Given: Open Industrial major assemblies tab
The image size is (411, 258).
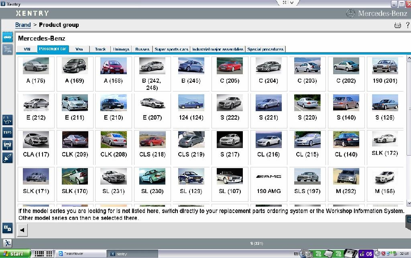Looking at the screenshot, I should [x=218, y=49].
